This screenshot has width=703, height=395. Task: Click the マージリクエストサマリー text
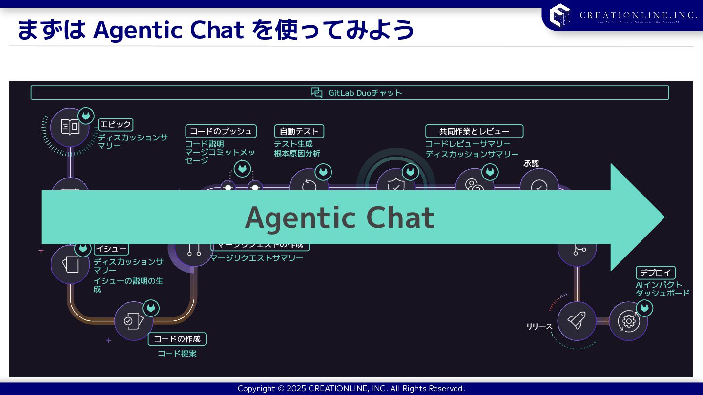coord(257,258)
